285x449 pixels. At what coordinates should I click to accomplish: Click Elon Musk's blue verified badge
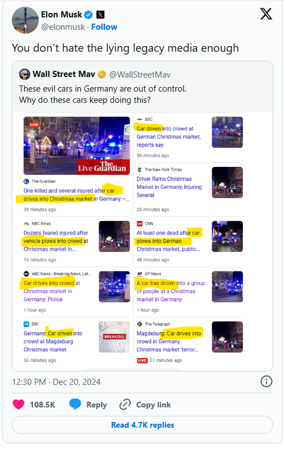pyautogui.click(x=89, y=14)
